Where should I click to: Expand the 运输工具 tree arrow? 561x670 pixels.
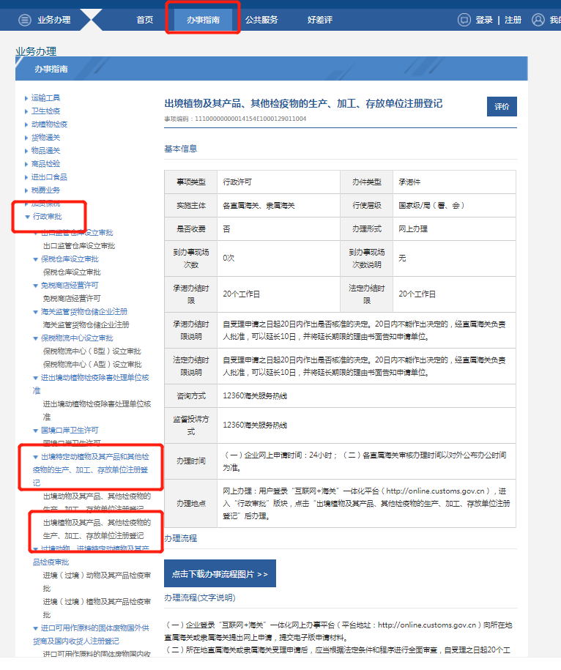[x=26, y=98]
